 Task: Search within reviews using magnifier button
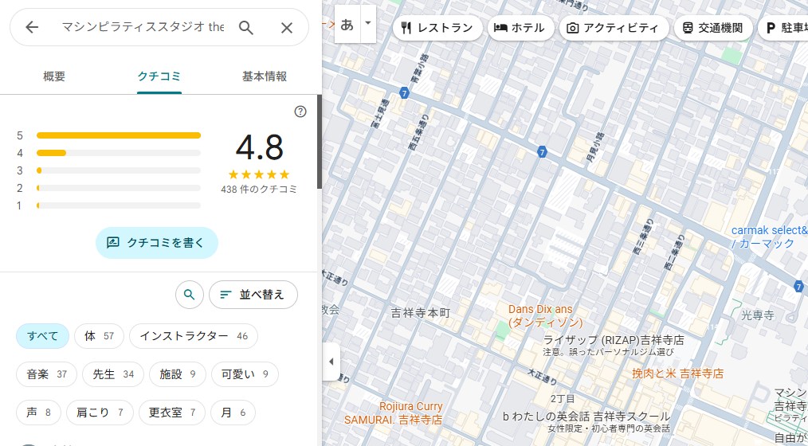click(x=189, y=295)
